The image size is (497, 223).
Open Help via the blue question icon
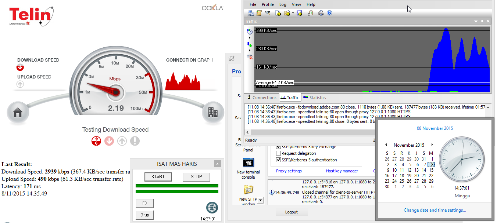[329, 13]
